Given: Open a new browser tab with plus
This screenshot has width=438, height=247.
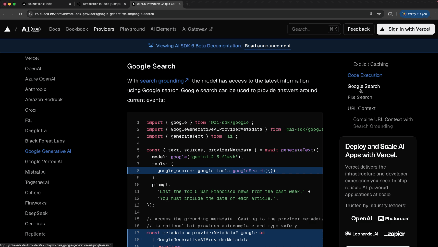Looking at the screenshot, I should 188,4.
